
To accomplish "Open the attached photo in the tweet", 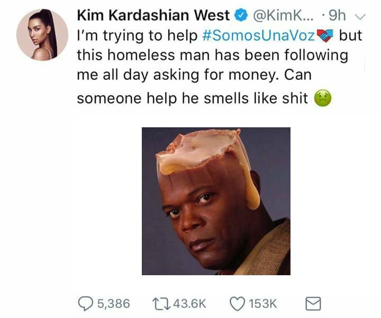I will (216, 201).
